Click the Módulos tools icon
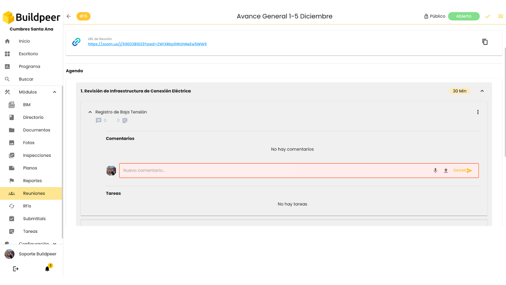This screenshot has width=506, height=285. click(7, 92)
